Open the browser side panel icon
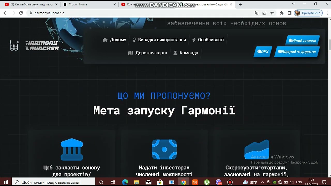331x186 pixels. coord(290,13)
